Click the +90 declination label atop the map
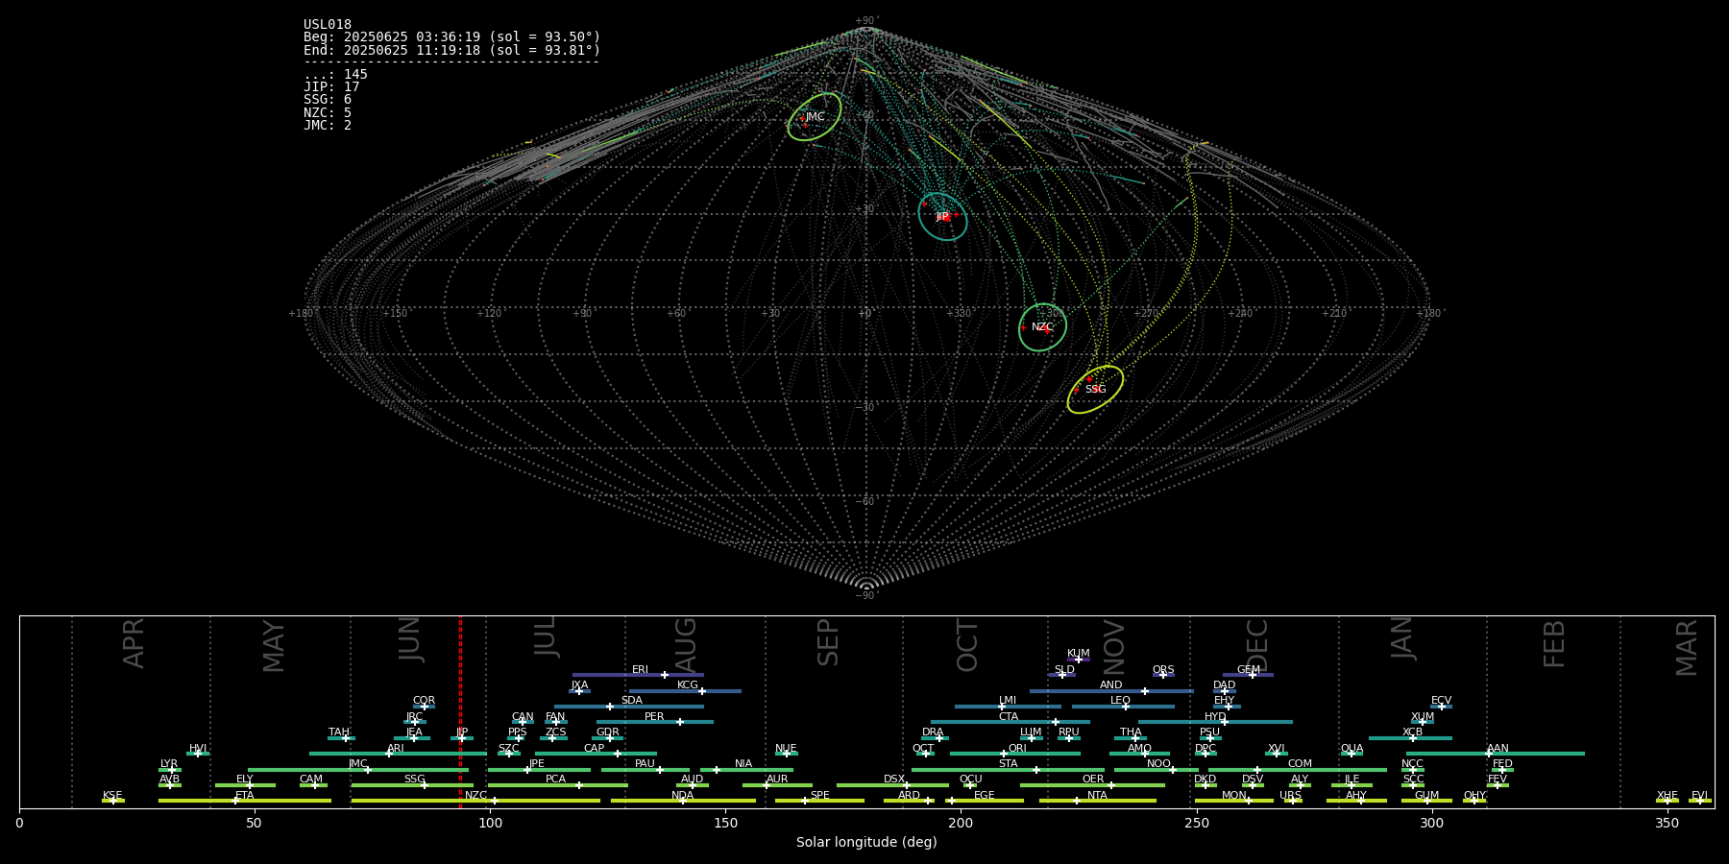1729x864 pixels. (x=866, y=21)
